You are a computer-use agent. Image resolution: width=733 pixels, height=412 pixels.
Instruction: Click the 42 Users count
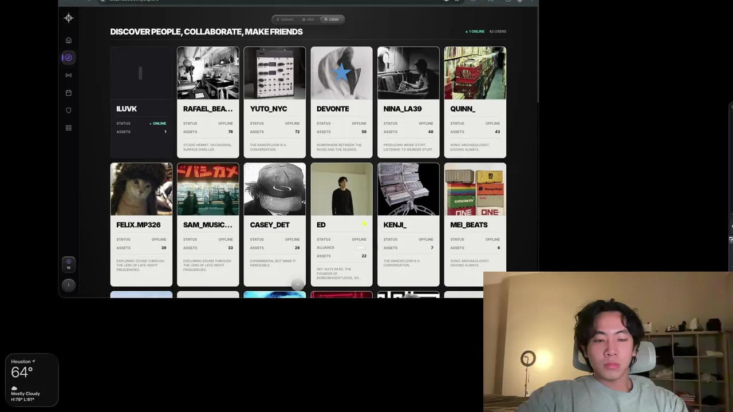[x=498, y=31]
